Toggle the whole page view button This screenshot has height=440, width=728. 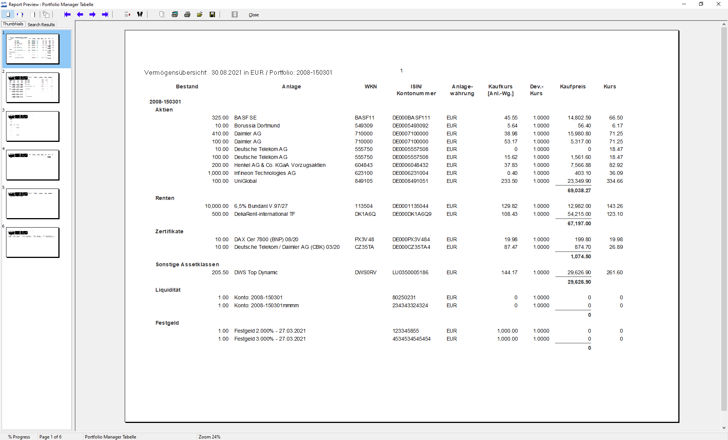point(8,14)
